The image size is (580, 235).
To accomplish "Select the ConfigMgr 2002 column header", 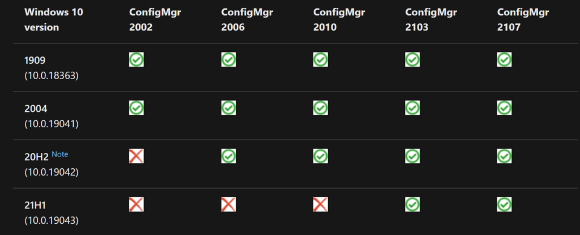I will [x=155, y=20].
